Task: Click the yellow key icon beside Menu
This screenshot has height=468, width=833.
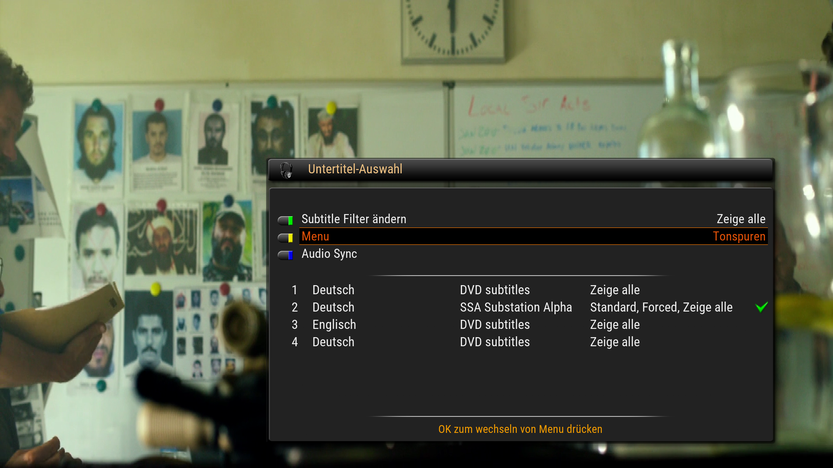Action: pyautogui.click(x=285, y=238)
